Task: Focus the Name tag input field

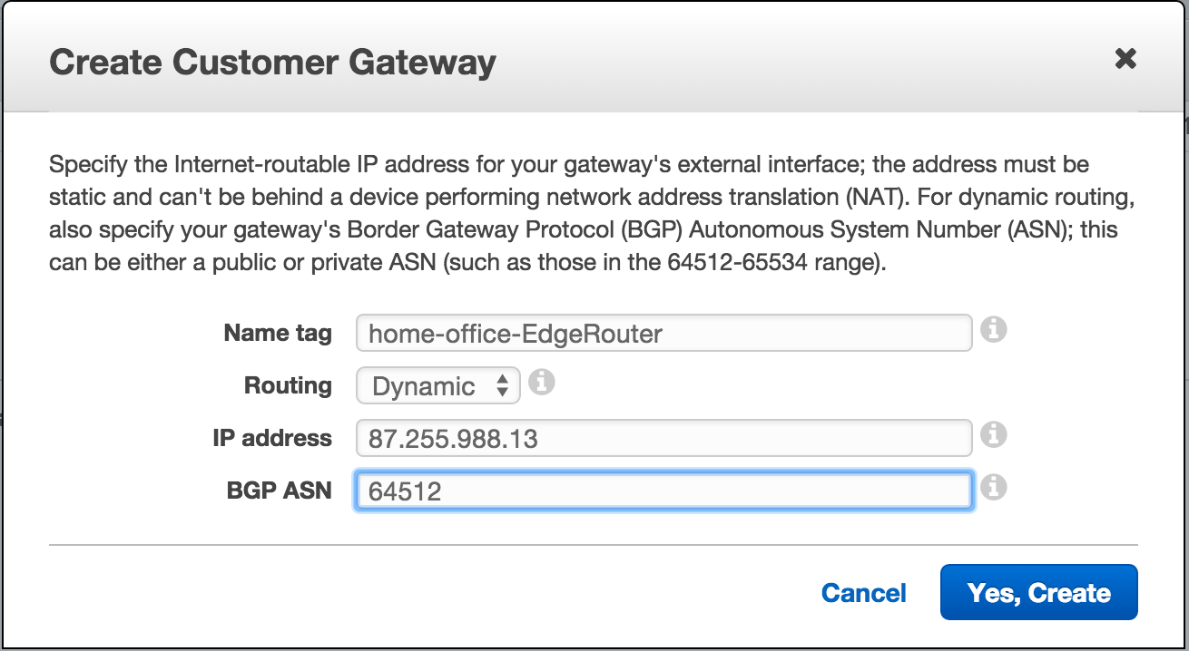Action: [663, 334]
